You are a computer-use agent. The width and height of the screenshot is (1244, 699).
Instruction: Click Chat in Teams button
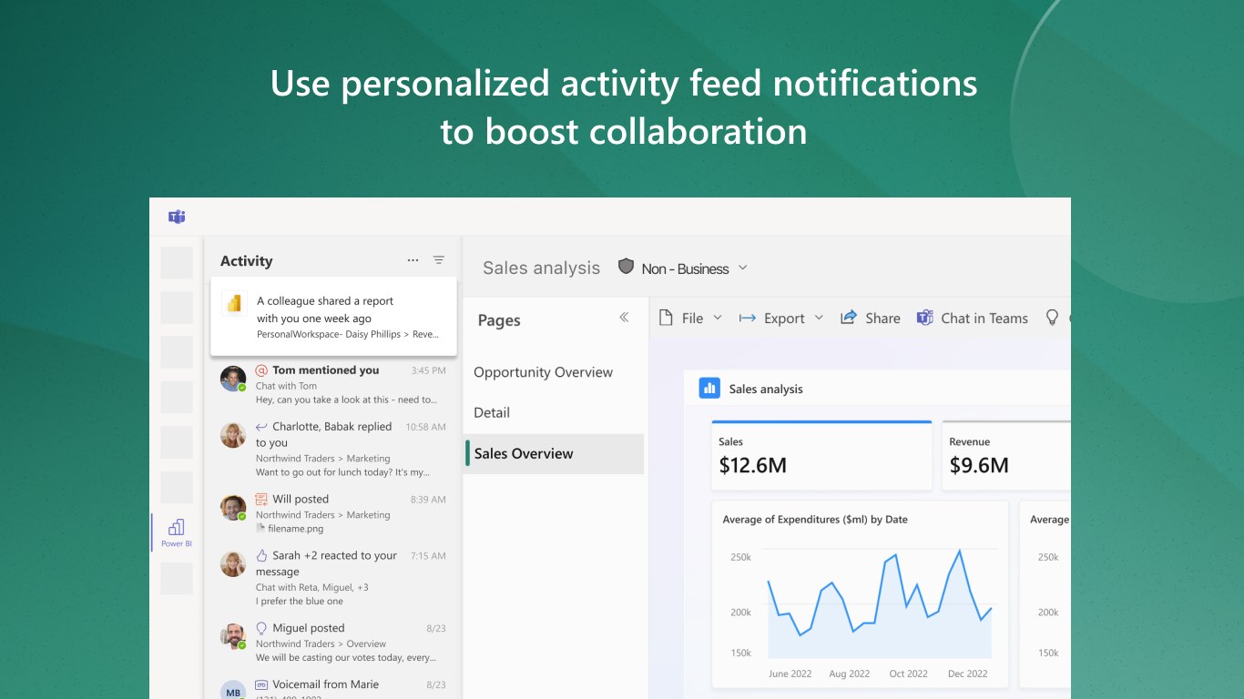click(x=972, y=318)
